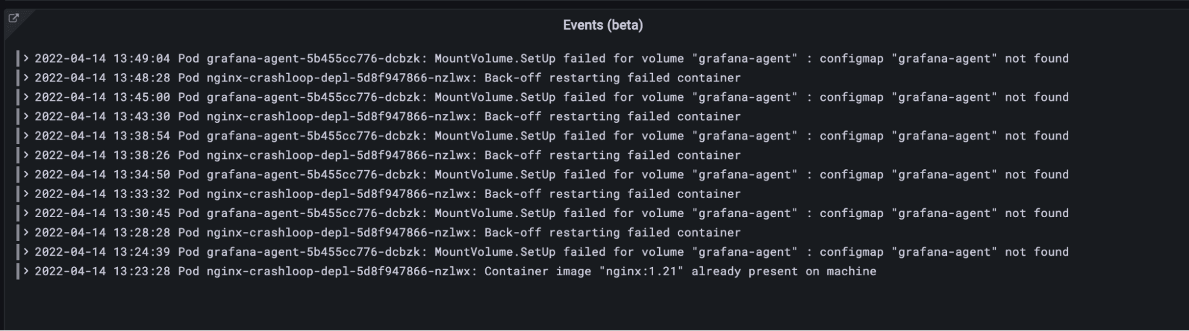Expand the 13:49:04 grafana-agent log row
This screenshot has width=1189, height=331.
pos(26,58)
